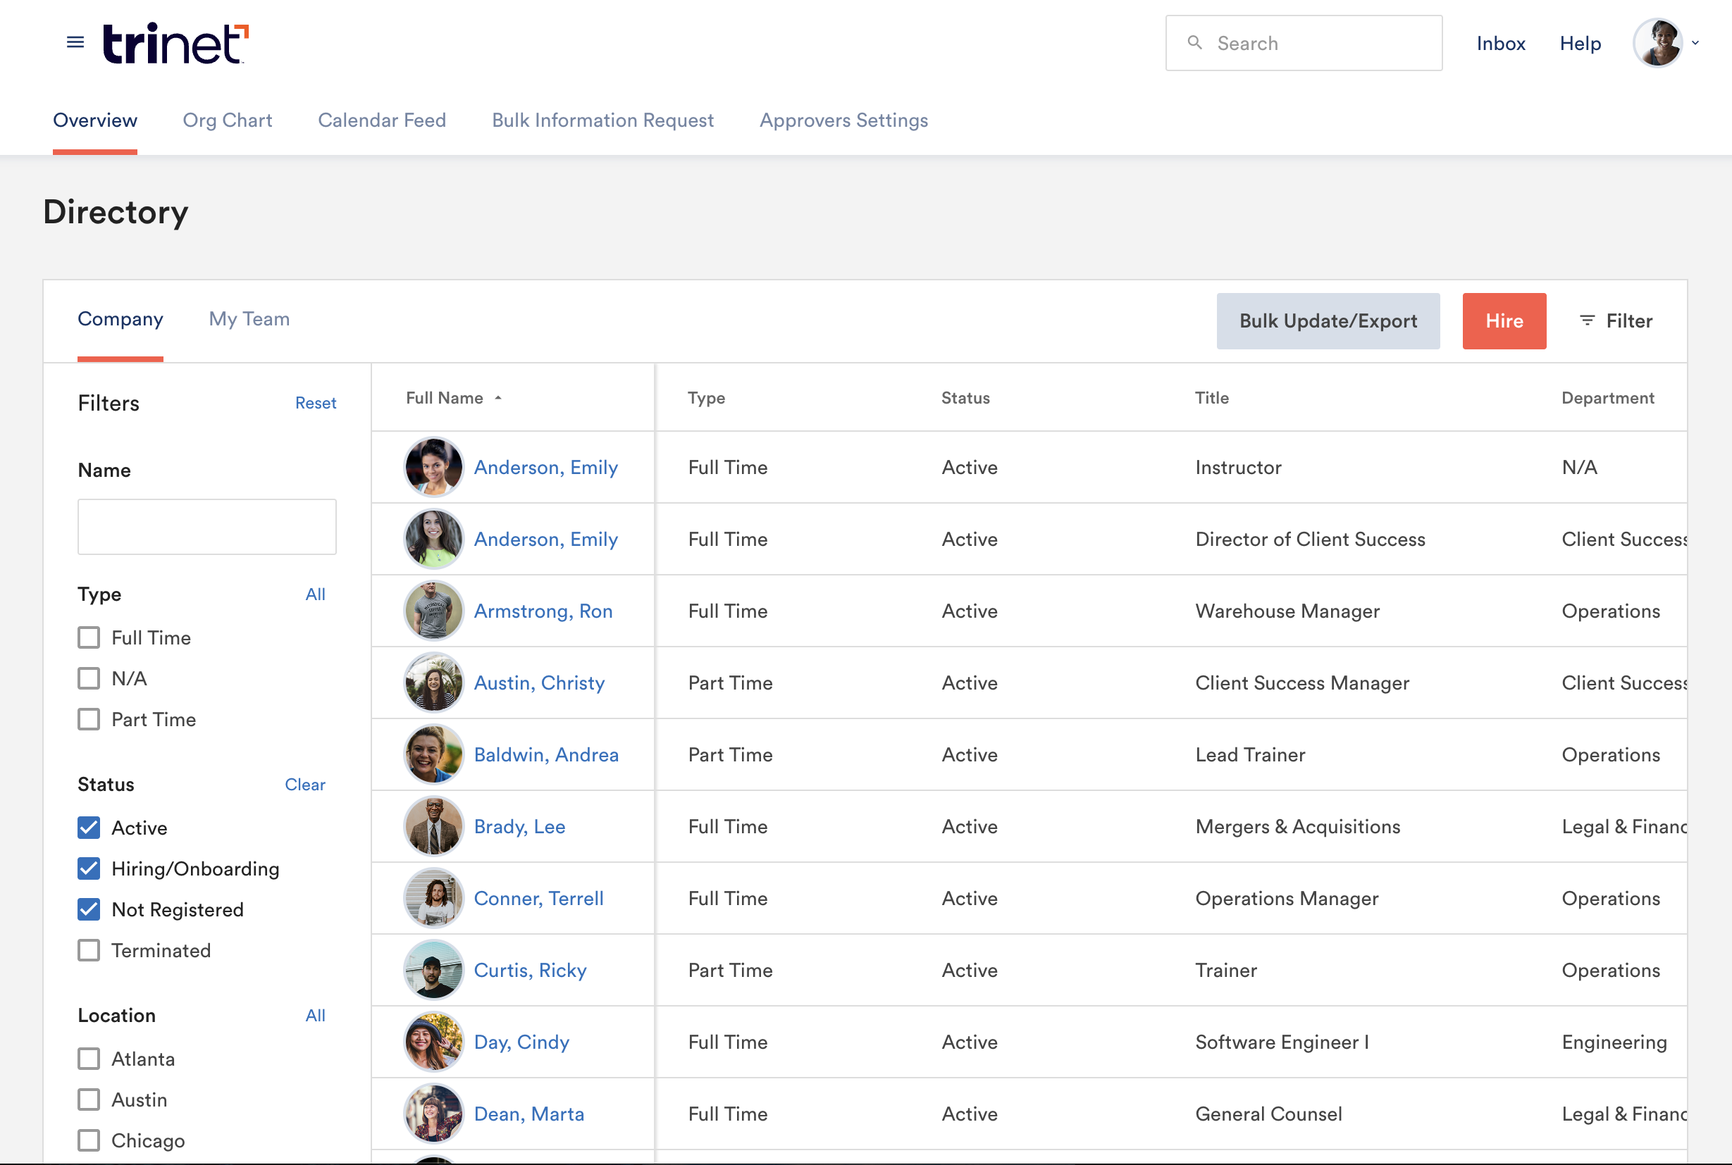
Task: Click the Filter icon button
Action: (x=1587, y=320)
